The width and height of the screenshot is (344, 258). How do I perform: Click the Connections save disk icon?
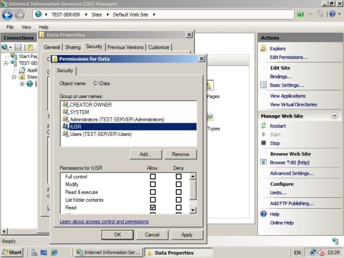coord(18,47)
